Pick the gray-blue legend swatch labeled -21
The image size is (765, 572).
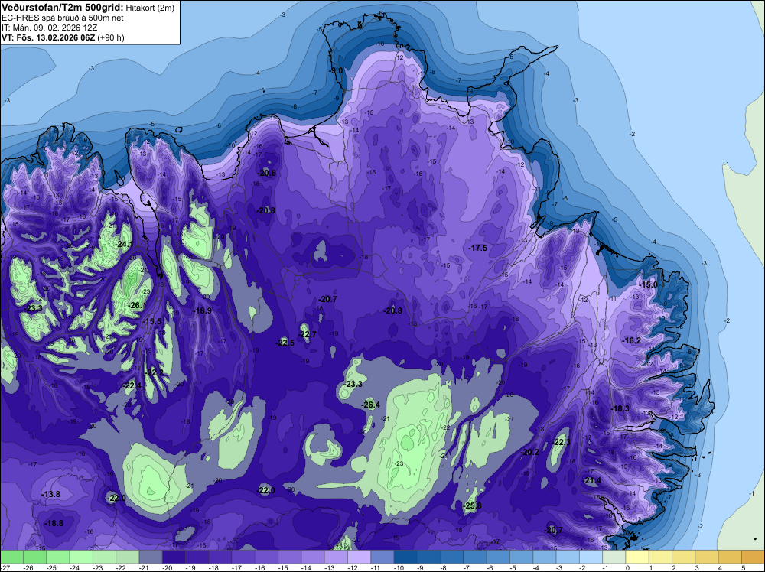[x=151, y=557]
